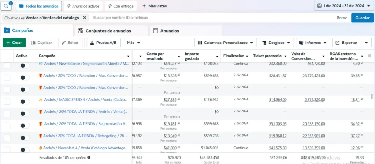Open Prueba A/B flask test

[x=104, y=43]
